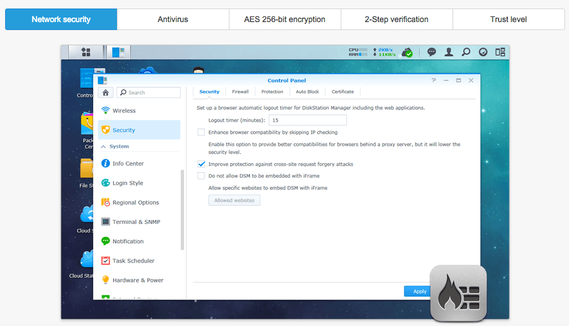Open Hardware & Power settings

(x=139, y=280)
